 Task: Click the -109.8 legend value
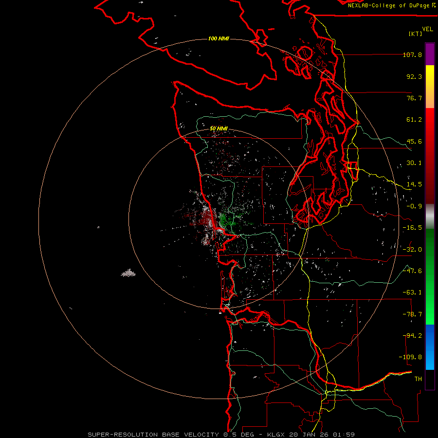click(x=410, y=357)
